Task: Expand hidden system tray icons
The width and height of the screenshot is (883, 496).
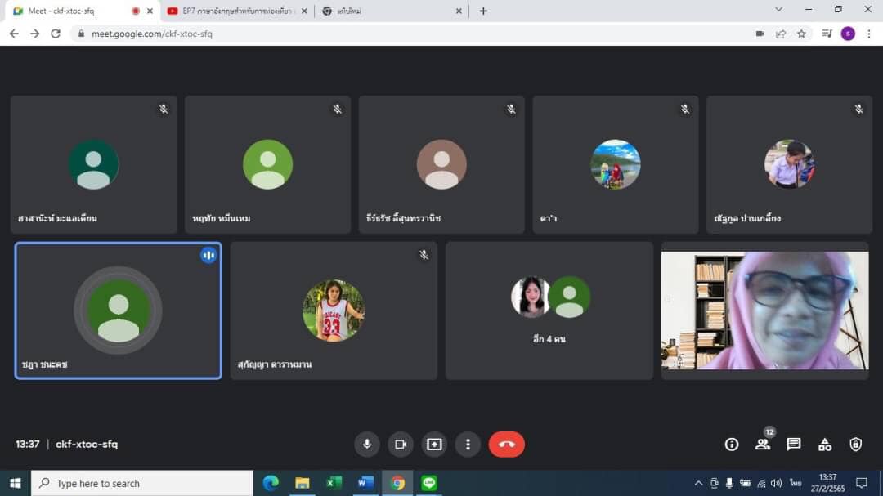Action: click(x=698, y=483)
